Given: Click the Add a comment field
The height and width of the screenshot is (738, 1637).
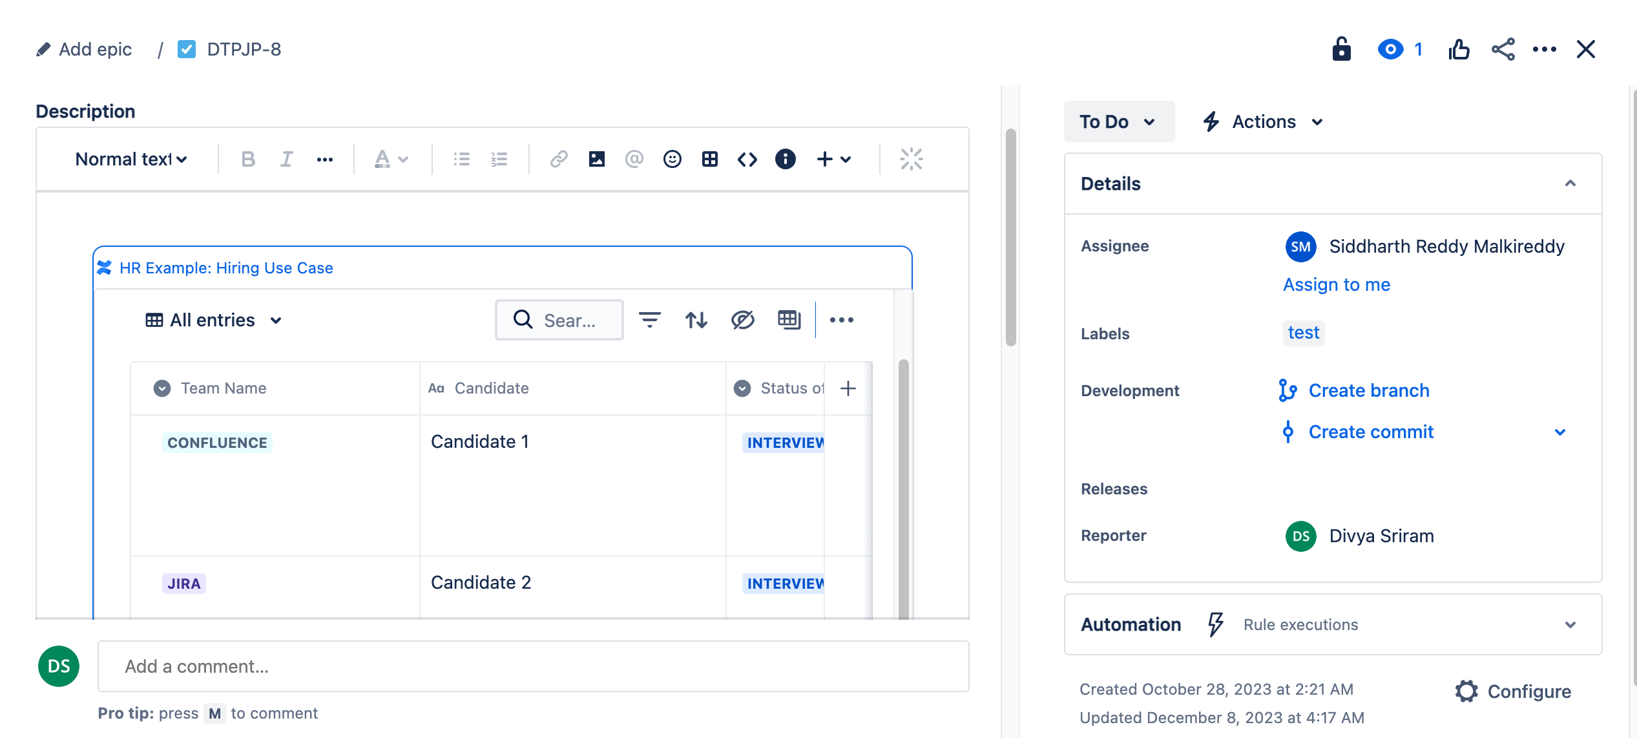Looking at the screenshot, I should pos(534,666).
